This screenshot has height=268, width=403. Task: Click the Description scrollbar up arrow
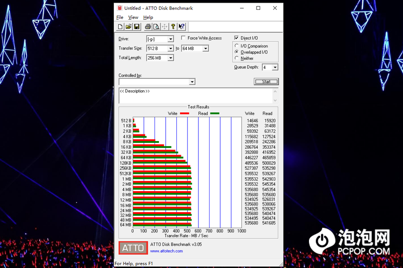[275, 91]
